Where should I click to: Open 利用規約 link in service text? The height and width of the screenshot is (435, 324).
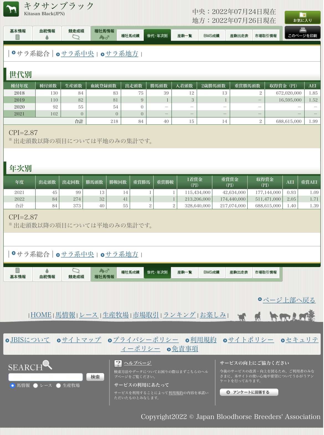tap(176, 393)
